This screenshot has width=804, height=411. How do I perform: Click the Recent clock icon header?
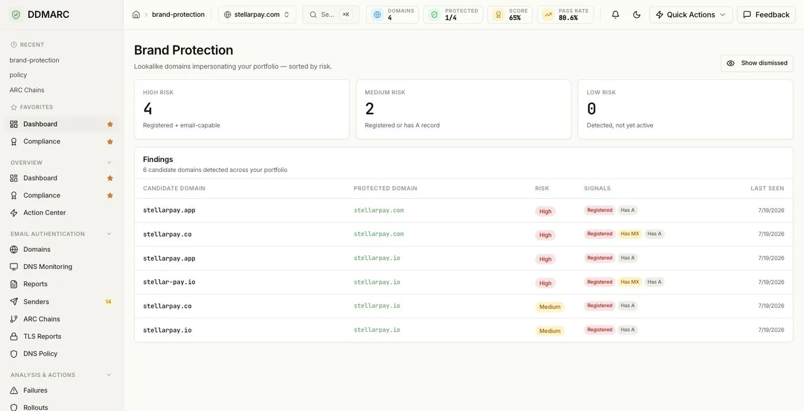point(14,45)
